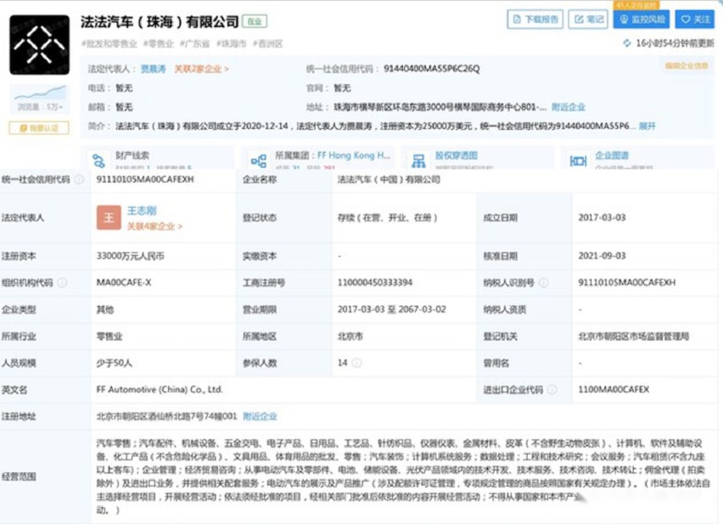Click 营业期限 2017-03-03 至 2067-03-02
This screenshot has width=723, height=530.
pos(392,310)
